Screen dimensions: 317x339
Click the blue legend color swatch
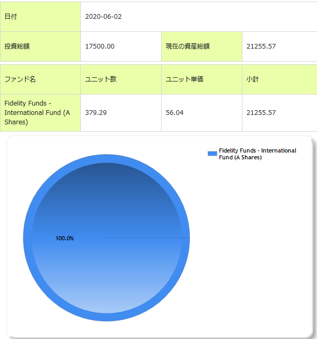(x=212, y=153)
